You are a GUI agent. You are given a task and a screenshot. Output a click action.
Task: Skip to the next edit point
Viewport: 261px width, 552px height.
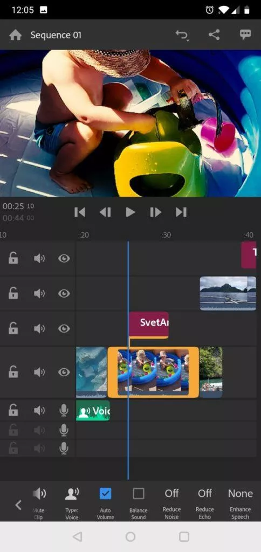[x=181, y=212]
